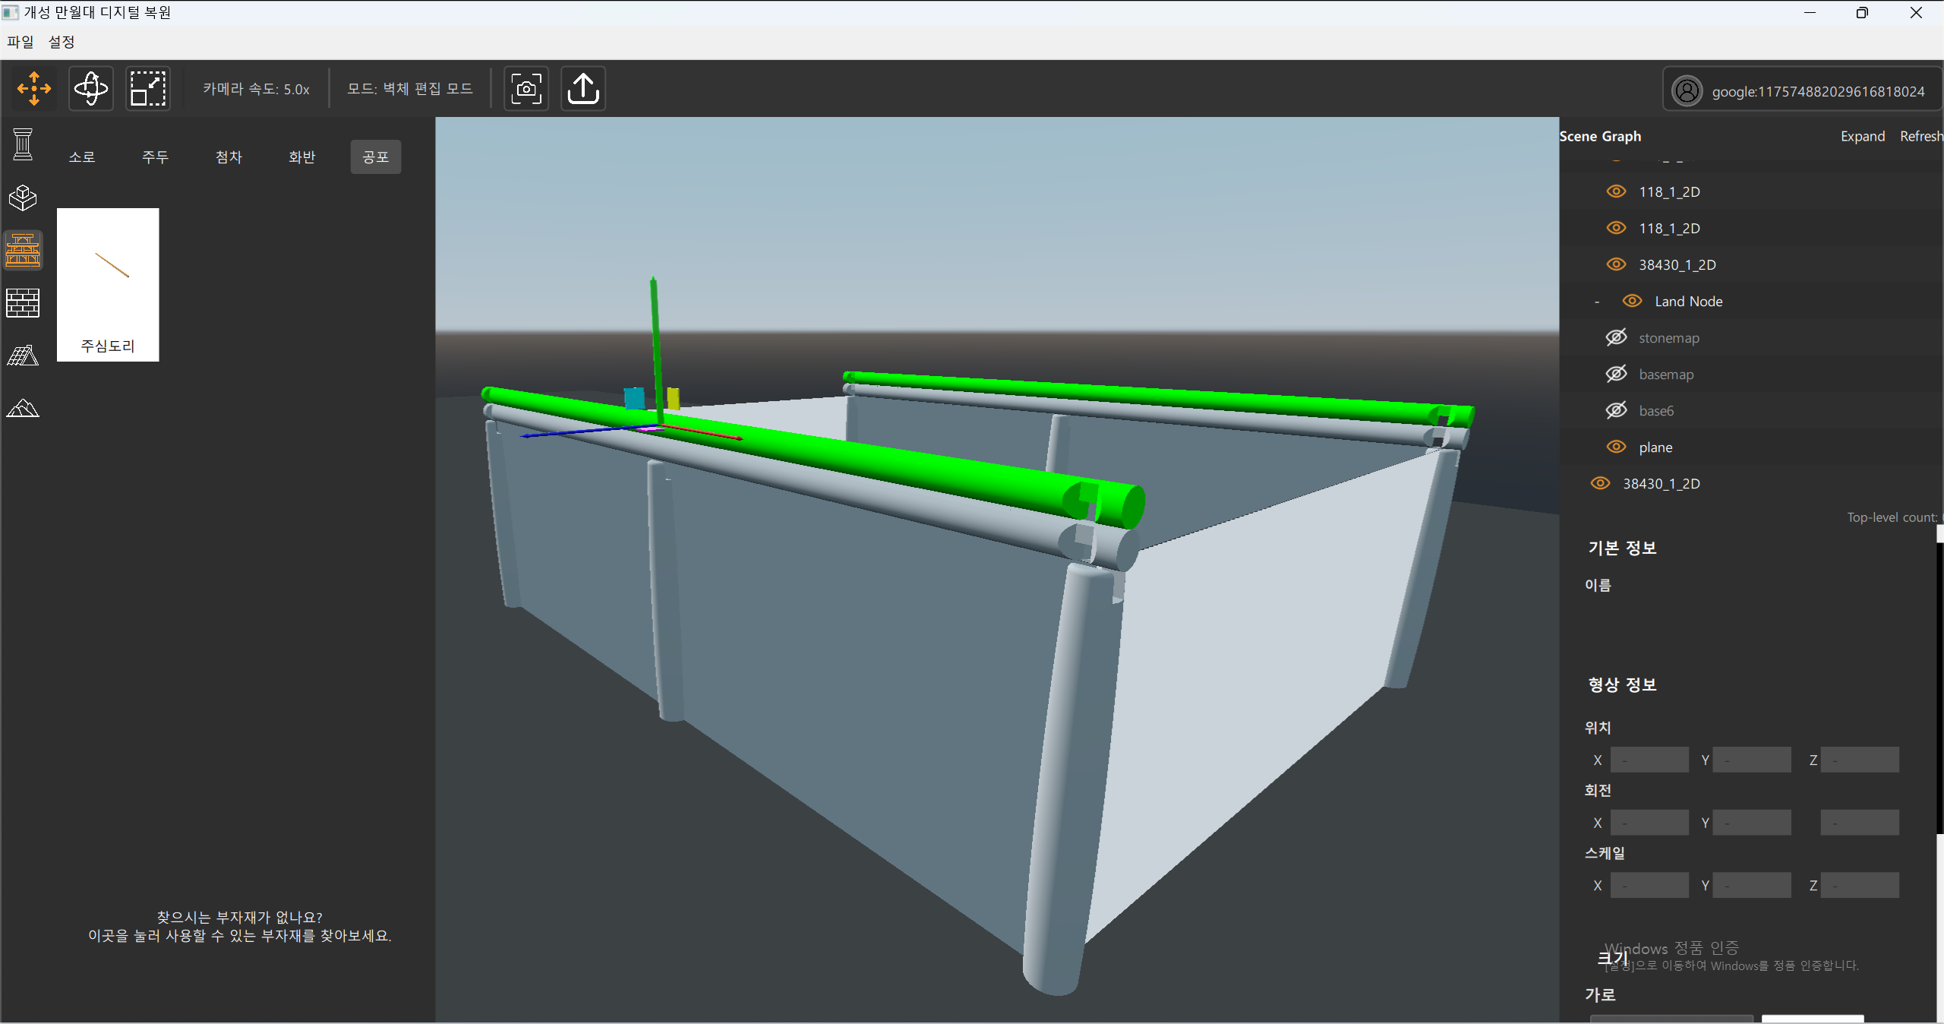Viewport: 1944px width, 1024px height.
Task: Open the column category sidebar icon
Action: [23, 144]
